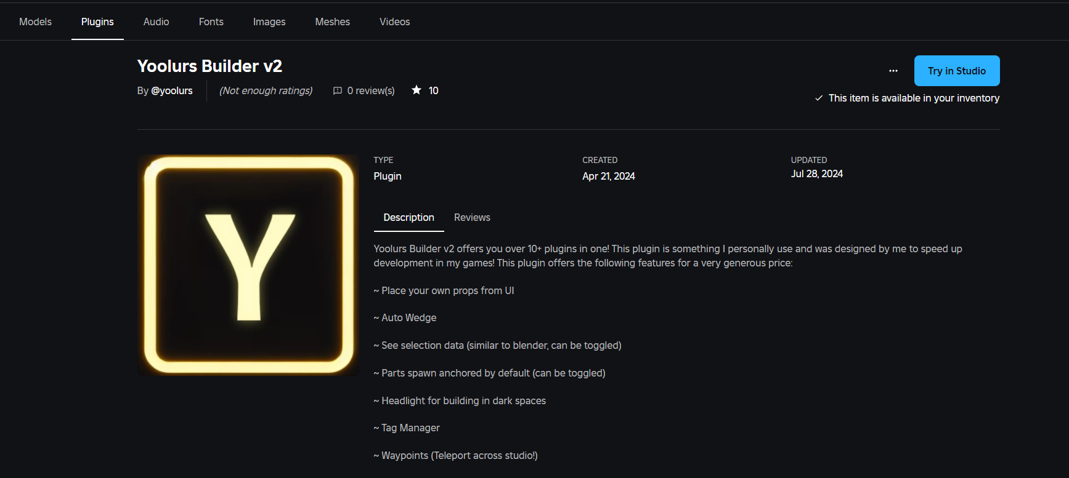Click the 'Auto Wedge' feature line
This screenshot has width=1069, height=478.
tap(405, 317)
